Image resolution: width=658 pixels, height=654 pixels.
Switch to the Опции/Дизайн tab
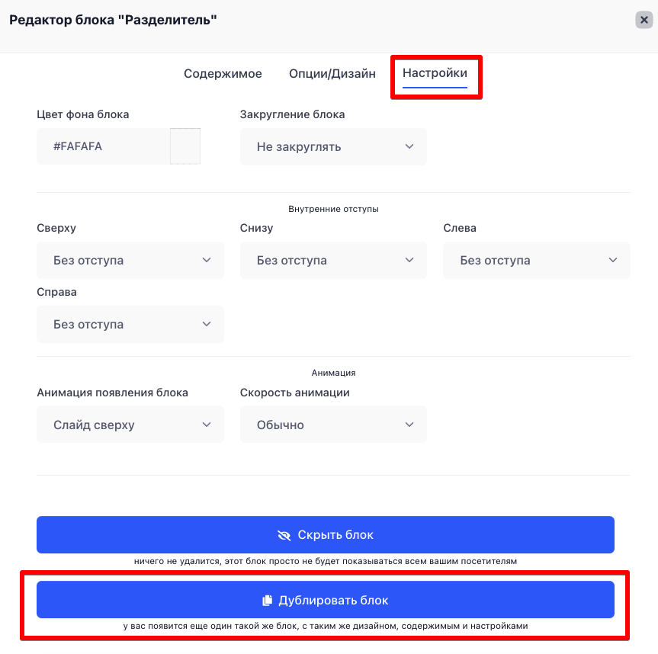pos(332,74)
